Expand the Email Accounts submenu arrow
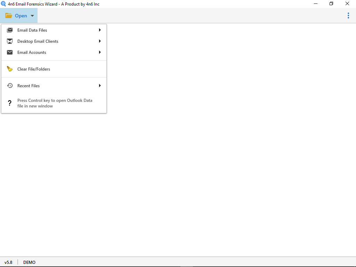The width and height of the screenshot is (356, 267). pyautogui.click(x=100, y=52)
